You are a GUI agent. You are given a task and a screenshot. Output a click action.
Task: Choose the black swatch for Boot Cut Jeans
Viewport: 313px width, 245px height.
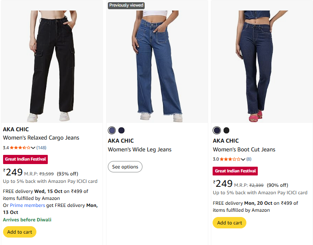pos(226,130)
